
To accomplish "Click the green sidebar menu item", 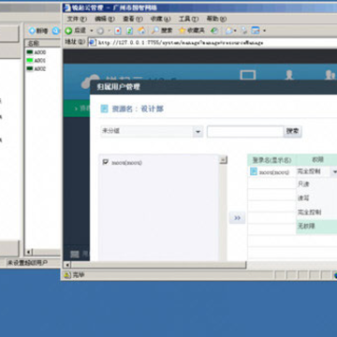I will [77, 109].
